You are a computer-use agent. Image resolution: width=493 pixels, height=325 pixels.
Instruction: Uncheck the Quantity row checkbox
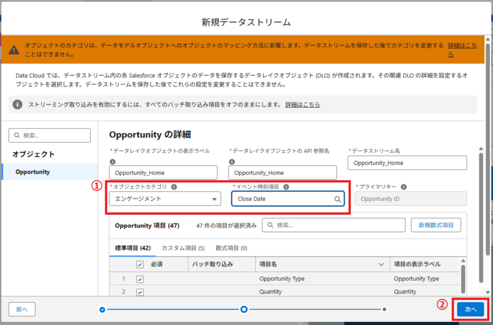139,291
